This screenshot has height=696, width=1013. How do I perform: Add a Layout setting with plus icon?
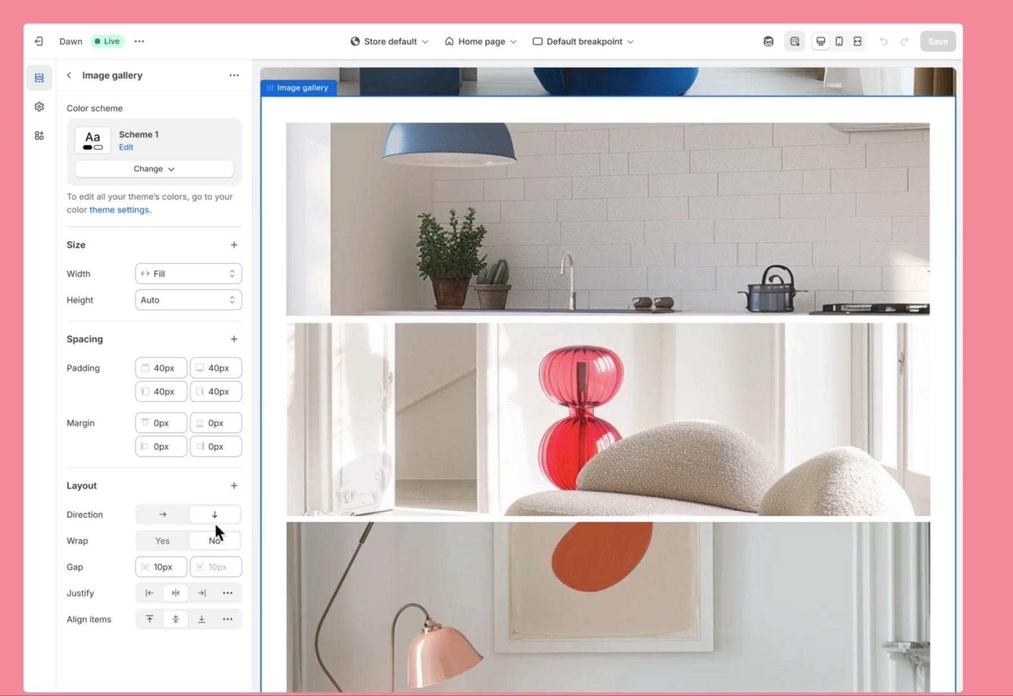[x=234, y=485]
